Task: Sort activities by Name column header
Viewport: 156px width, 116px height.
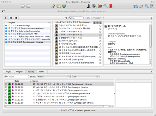Action: coord(73,81)
